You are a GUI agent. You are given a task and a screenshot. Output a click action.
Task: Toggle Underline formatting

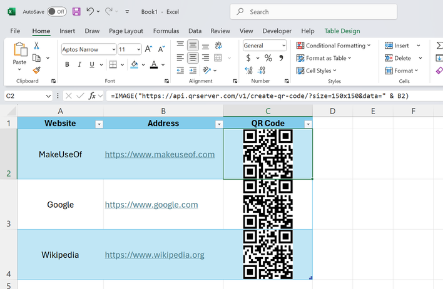click(x=92, y=64)
